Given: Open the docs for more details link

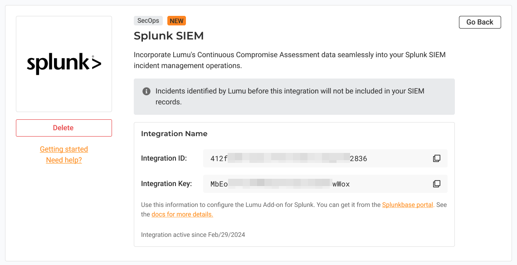Looking at the screenshot, I should (x=182, y=214).
